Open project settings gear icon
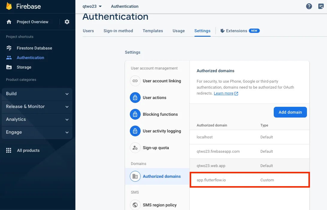 point(67,22)
